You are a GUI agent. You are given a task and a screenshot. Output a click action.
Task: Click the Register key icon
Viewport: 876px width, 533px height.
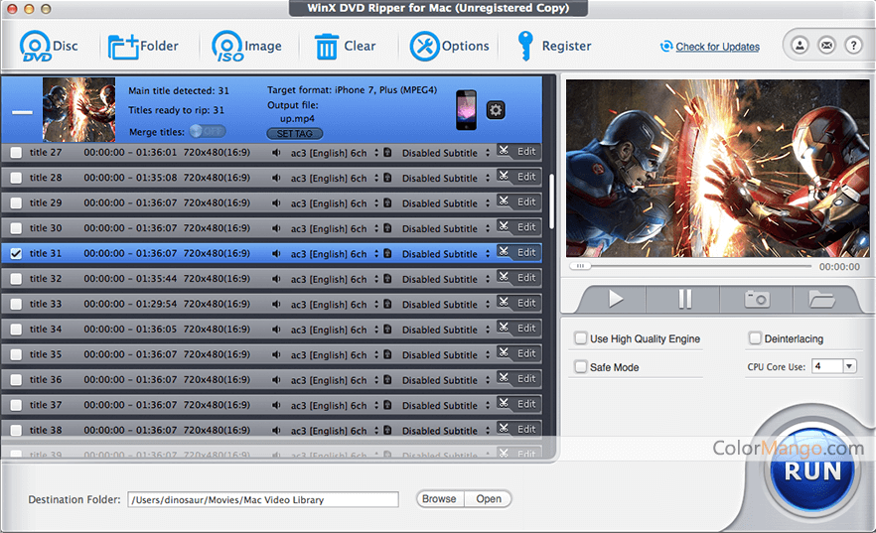pyautogui.click(x=525, y=46)
